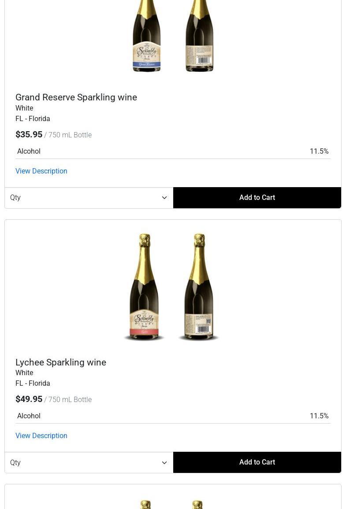Open Qty dropdown for Grand Reserve wine
The image size is (346, 509).
(x=89, y=198)
